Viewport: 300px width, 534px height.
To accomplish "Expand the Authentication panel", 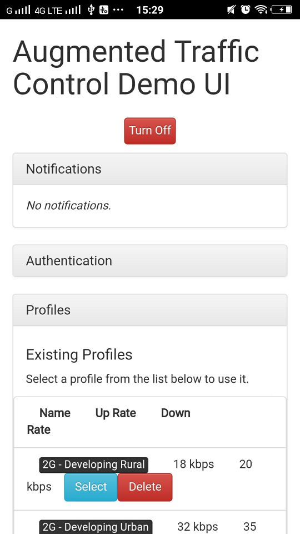I will [x=150, y=261].
